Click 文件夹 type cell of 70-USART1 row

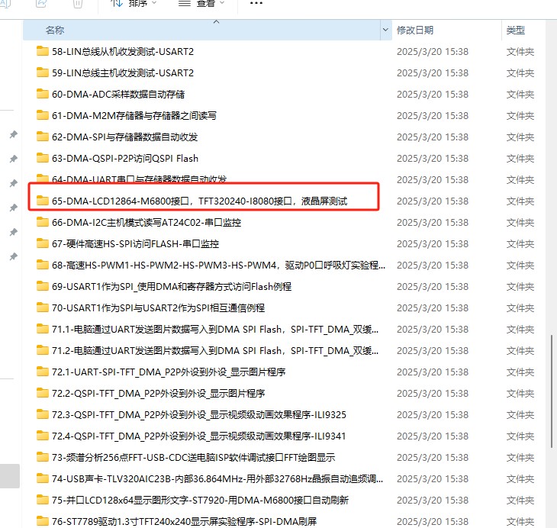(520, 307)
